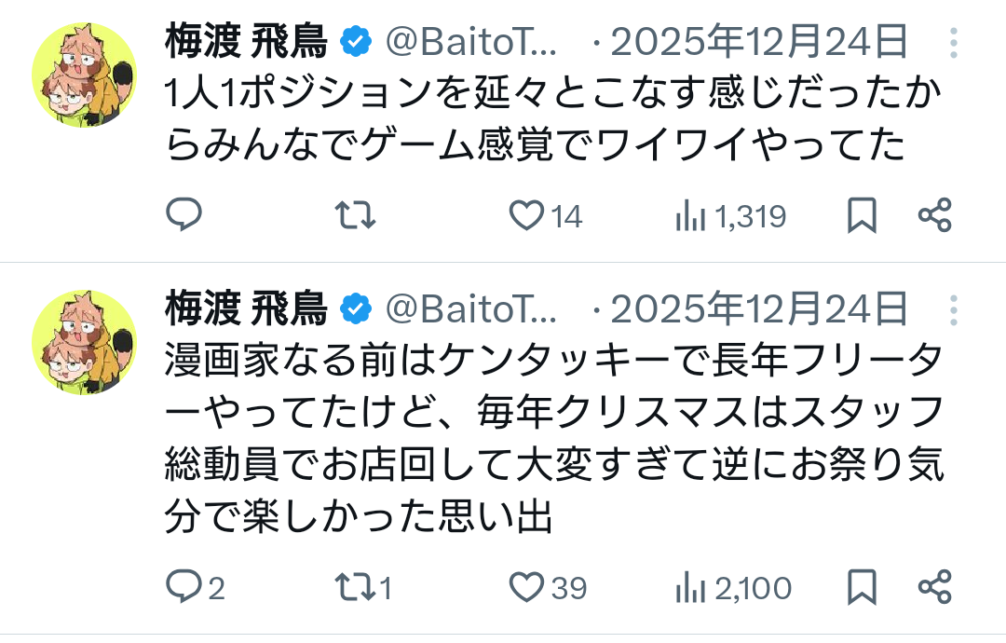Reply to the tweet with 2 replies
Viewport: 1006px width, 643px height.
pyautogui.click(x=184, y=587)
